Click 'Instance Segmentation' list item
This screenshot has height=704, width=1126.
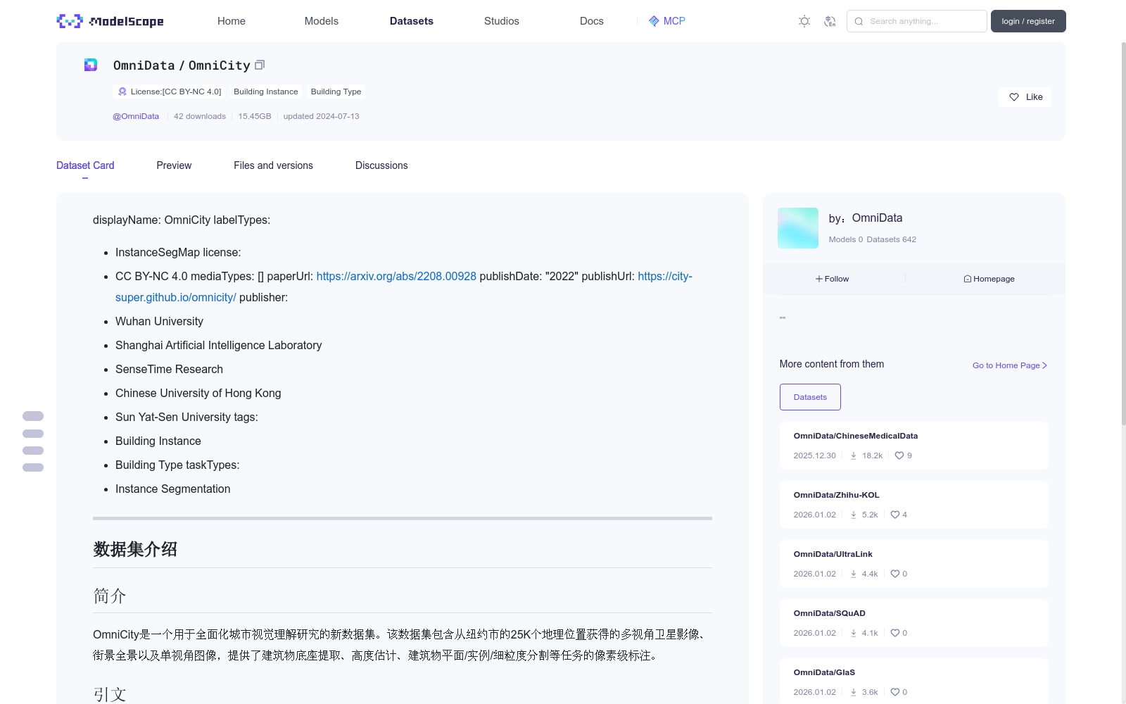click(x=172, y=489)
